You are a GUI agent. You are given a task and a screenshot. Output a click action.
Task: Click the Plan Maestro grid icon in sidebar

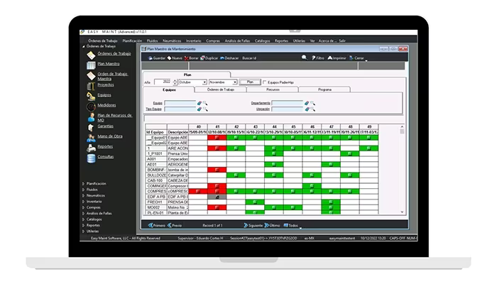pos(91,65)
